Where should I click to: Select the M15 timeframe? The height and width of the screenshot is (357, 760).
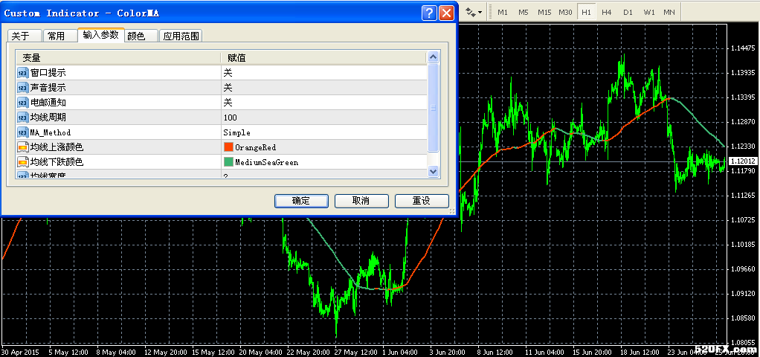click(544, 12)
